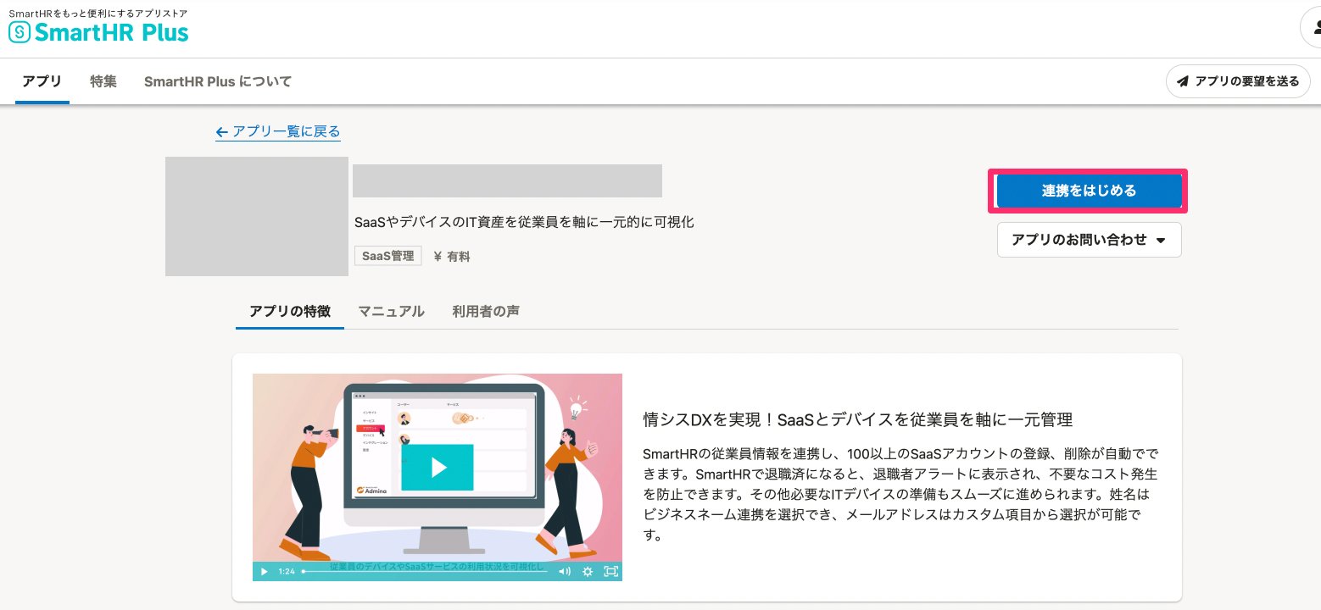
Task: Open SmartHR Plus について tab
Action: click(x=218, y=81)
